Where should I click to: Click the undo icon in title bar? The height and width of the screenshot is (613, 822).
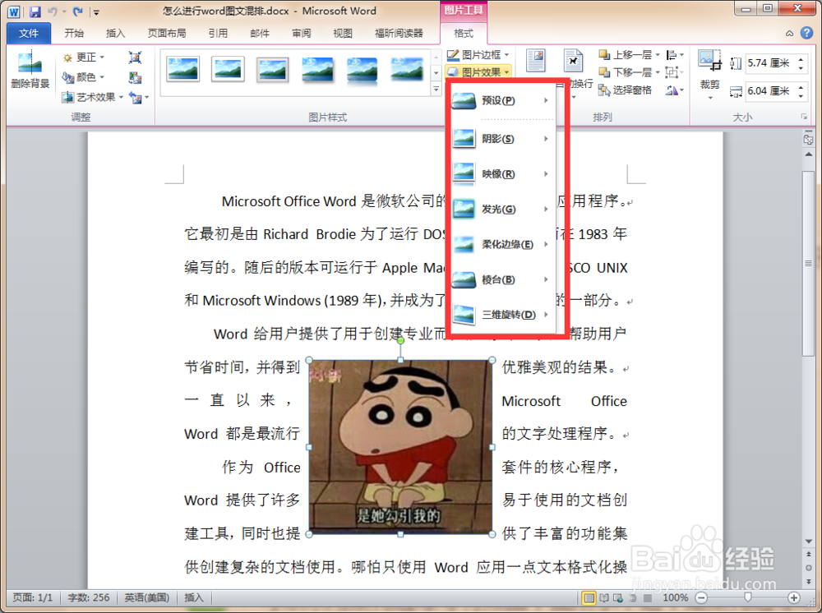click(x=53, y=11)
